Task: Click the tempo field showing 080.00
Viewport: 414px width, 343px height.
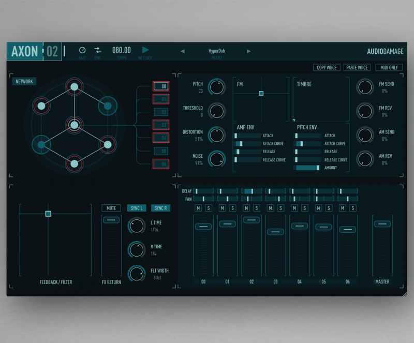Action: (122, 50)
